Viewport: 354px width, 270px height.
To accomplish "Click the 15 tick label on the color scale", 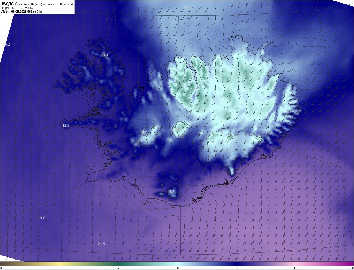I will pyautogui.click(x=236, y=268).
